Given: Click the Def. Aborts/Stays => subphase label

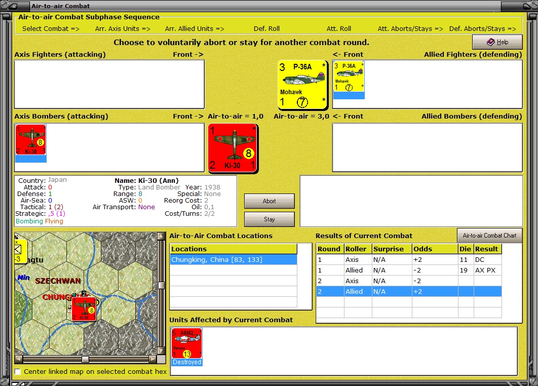Looking at the screenshot, I should pos(482,29).
